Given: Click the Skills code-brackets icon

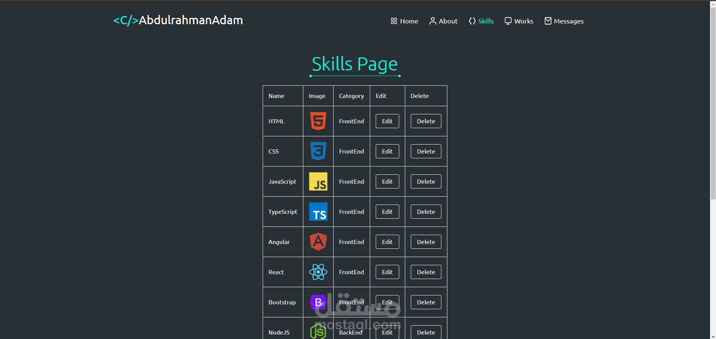Looking at the screenshot, I should (472, 21).
